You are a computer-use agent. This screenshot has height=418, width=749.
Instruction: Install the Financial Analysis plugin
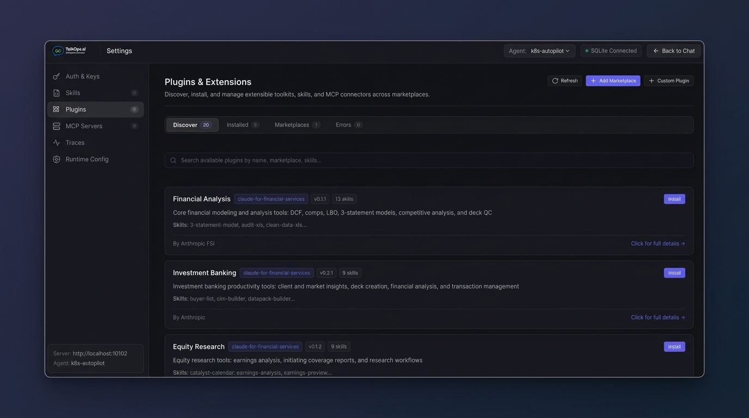click(674, 199)
